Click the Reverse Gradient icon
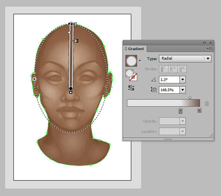221x196 pixels. [x=131, y=88]
